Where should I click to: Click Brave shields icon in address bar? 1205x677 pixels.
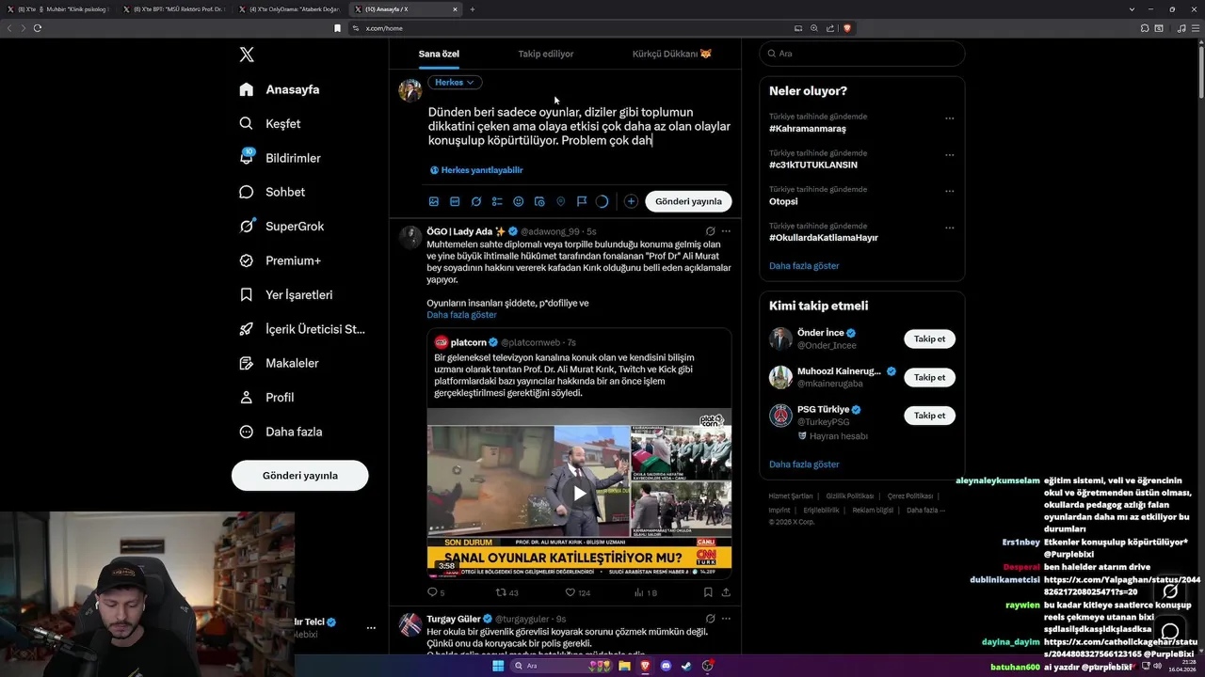point(847,28)
